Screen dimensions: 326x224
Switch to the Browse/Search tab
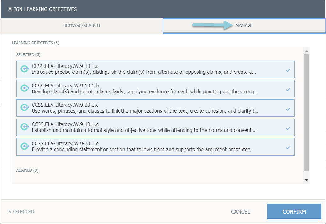click(x=82, y=26)
